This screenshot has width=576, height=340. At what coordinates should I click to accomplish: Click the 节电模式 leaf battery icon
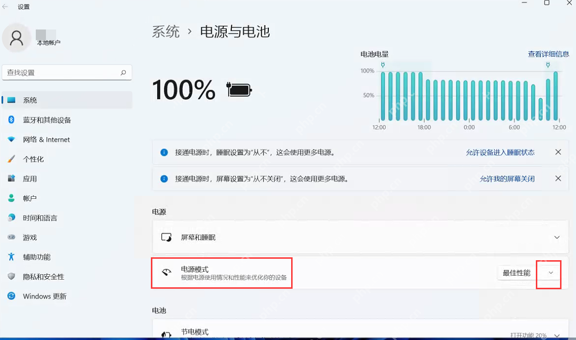(x=166, y=334)
